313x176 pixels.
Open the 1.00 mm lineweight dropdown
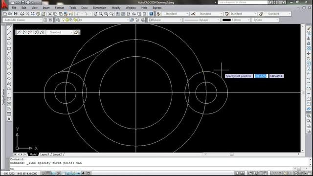(236, 20)
